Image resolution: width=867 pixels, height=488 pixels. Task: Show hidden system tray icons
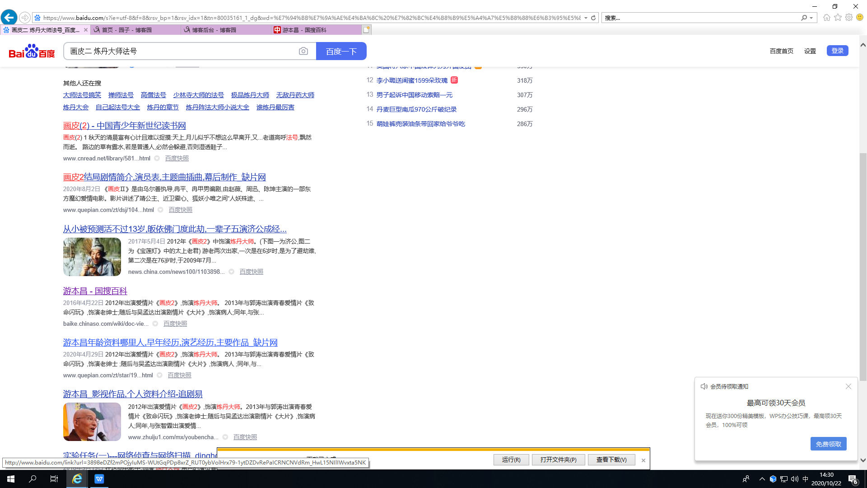point(762,479)
